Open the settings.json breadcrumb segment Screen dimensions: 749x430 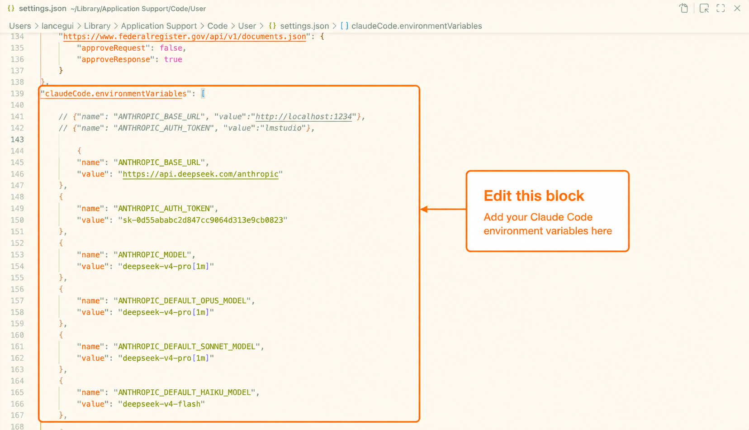pyautogui.click(x=304, y=26)
